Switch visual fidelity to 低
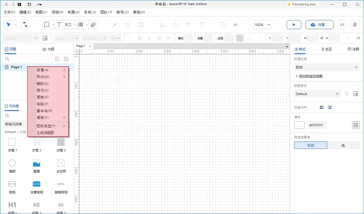 coord(343,145)
